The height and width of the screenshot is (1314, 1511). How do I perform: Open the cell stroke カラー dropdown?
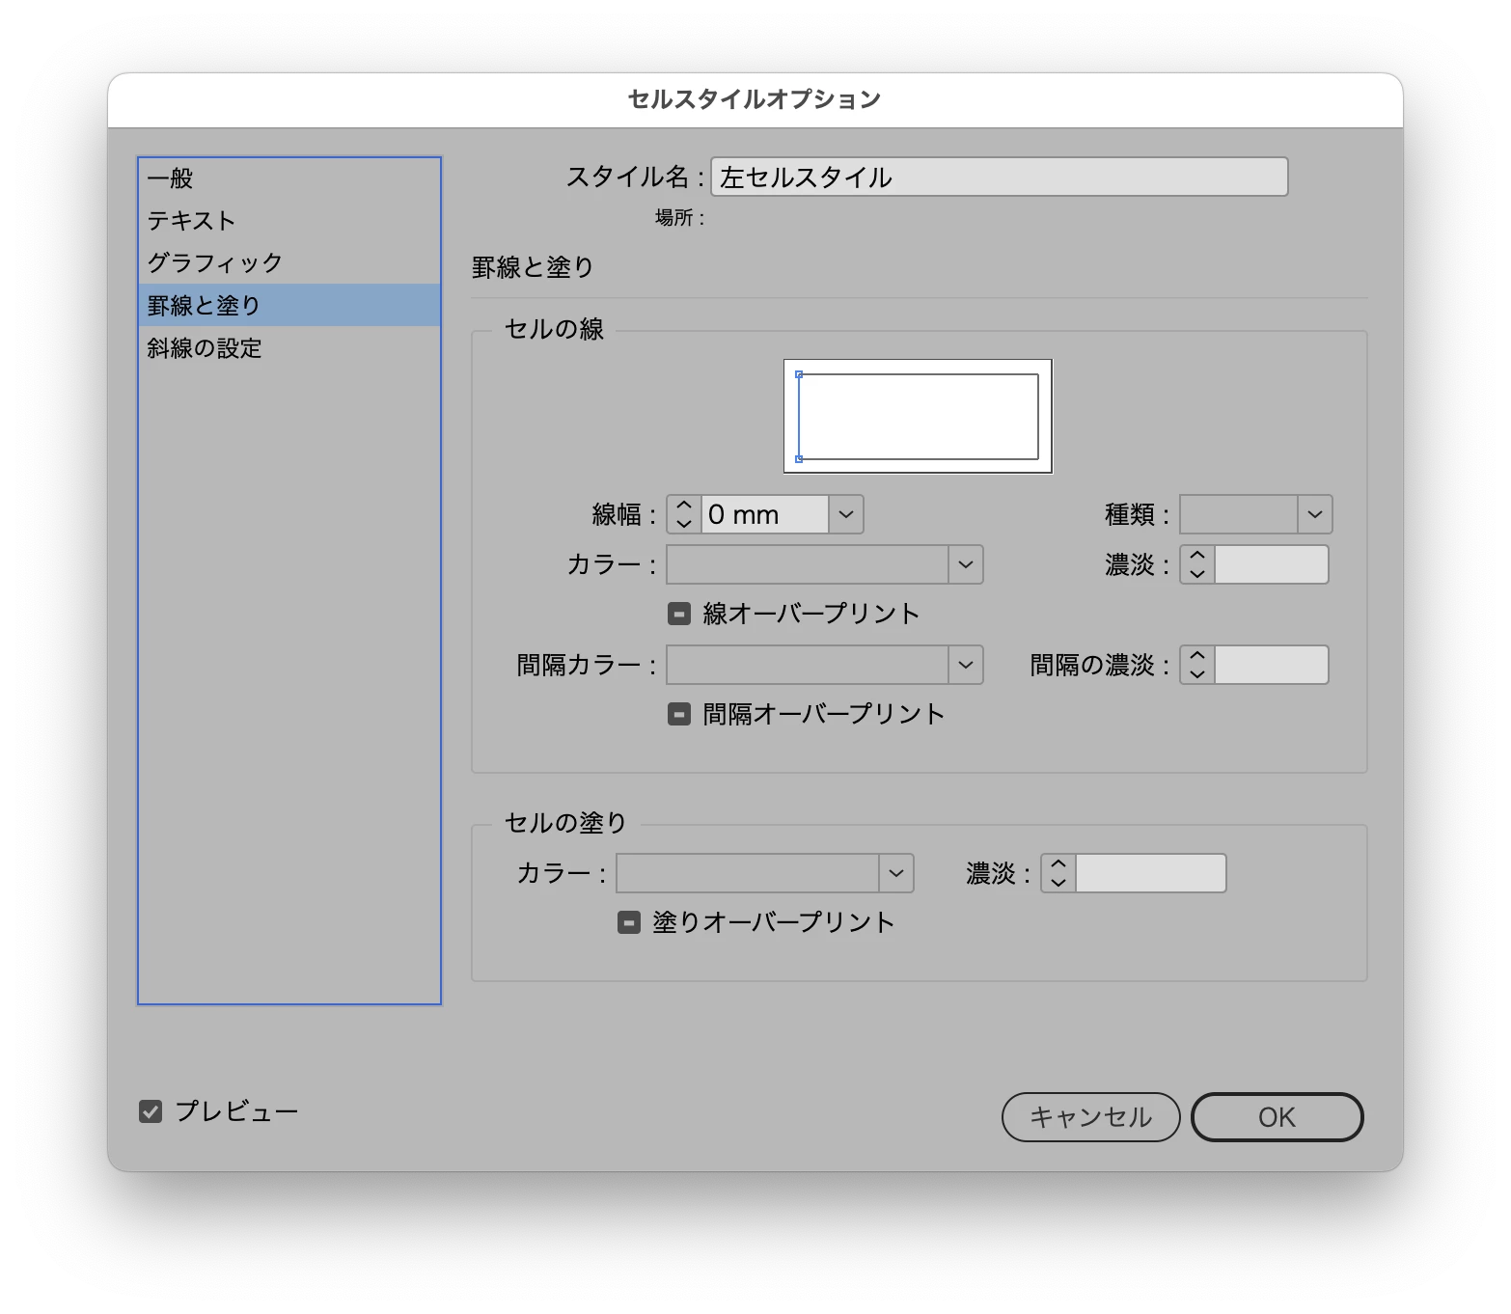pyautogui.click(x=825, y=564)
